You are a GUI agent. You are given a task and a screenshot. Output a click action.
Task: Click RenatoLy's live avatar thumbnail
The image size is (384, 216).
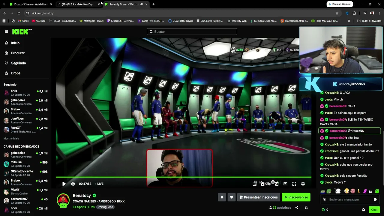[63, 200]
